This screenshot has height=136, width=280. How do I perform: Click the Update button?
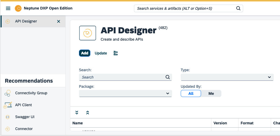(101, 53)
